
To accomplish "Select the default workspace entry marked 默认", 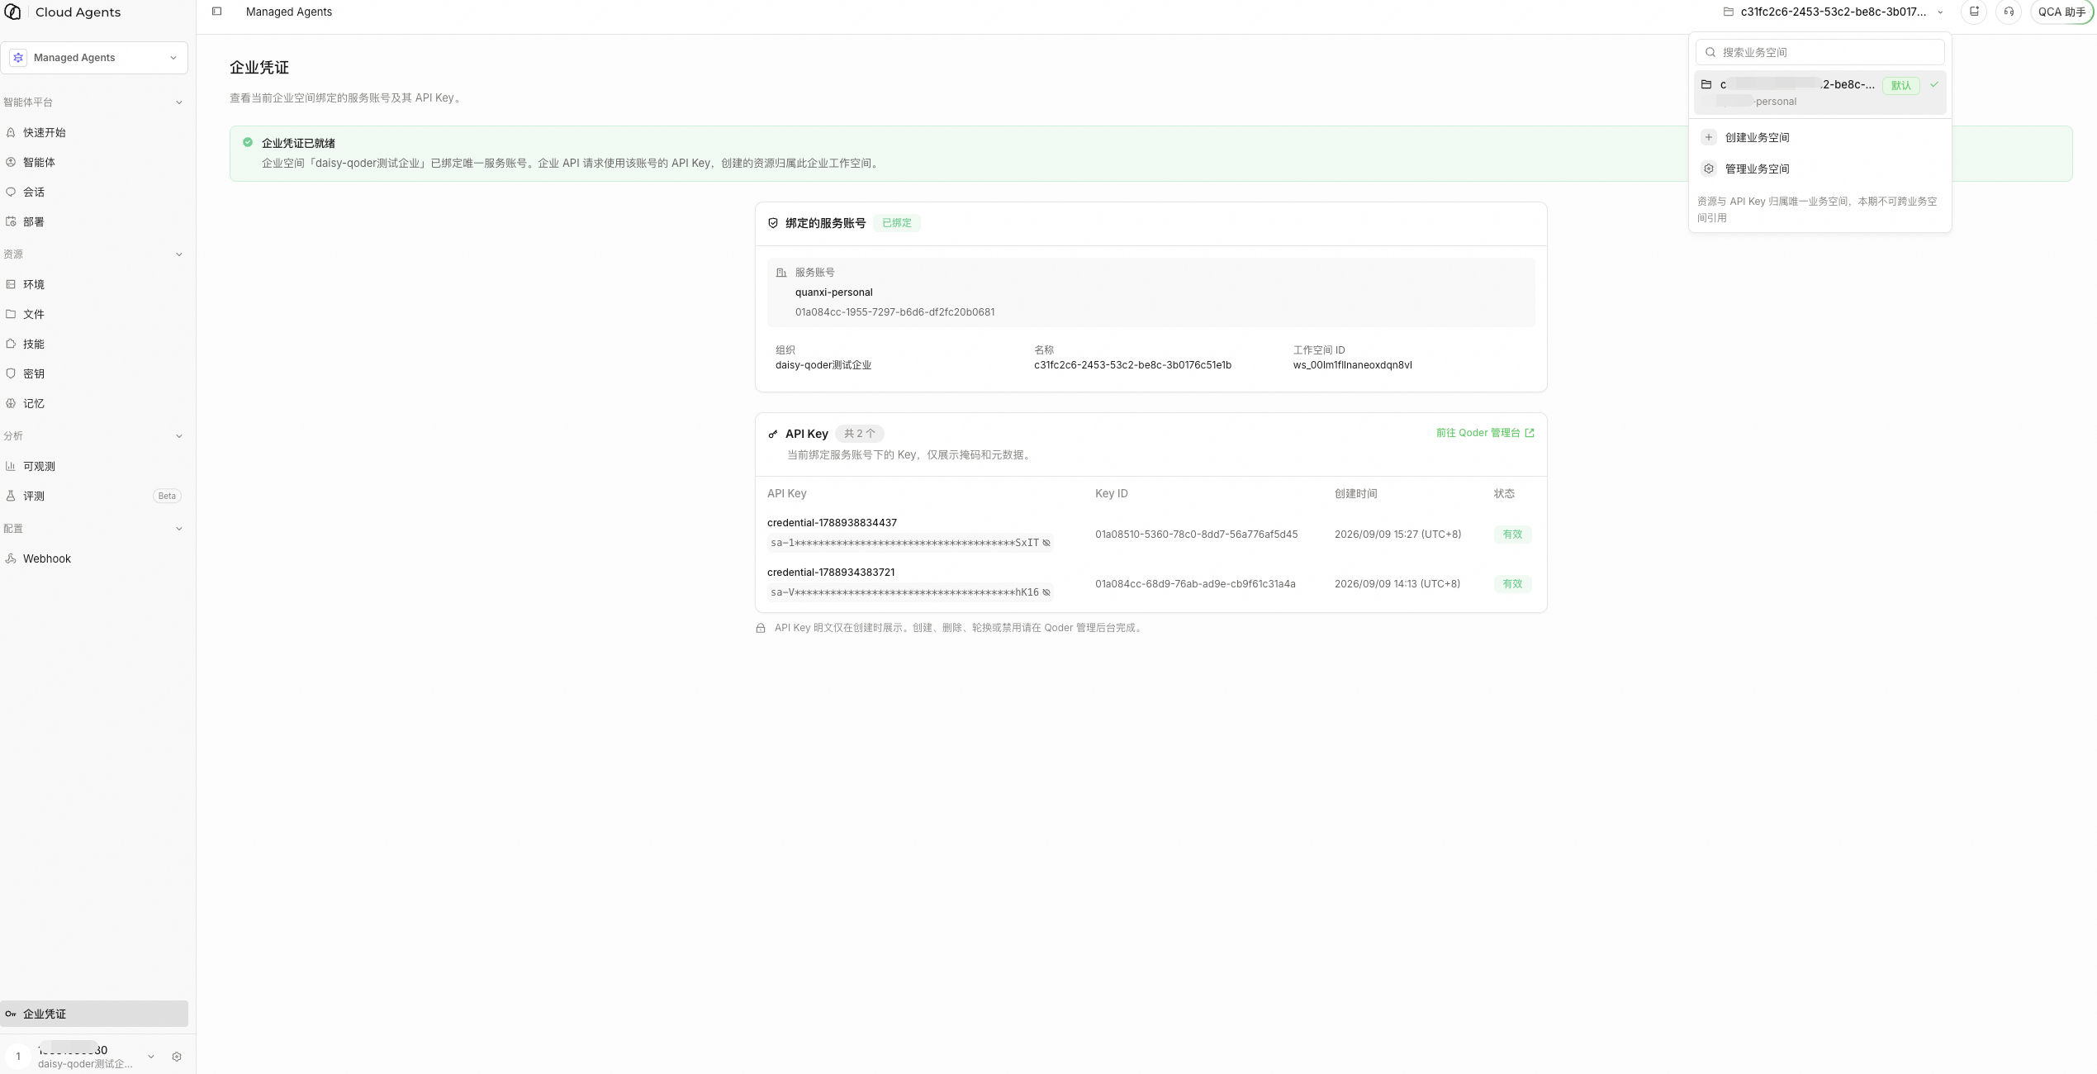I will tap(1820, 93).
